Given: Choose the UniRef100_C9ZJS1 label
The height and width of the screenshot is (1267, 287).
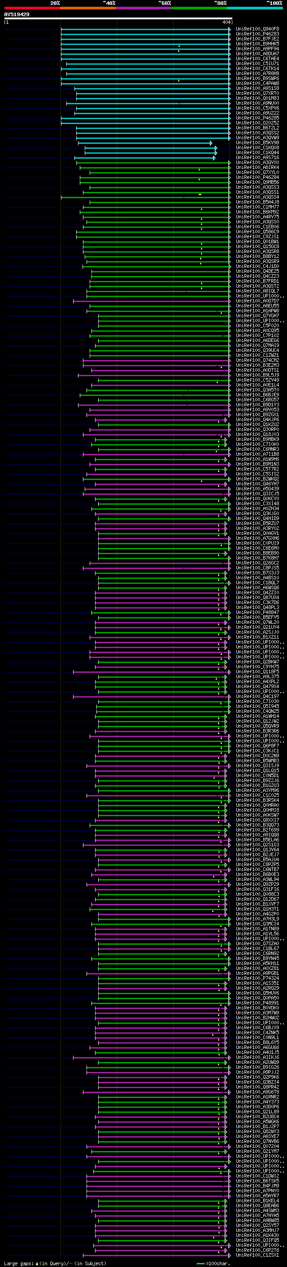Looking at the screenshot, I should coord(257,236).
